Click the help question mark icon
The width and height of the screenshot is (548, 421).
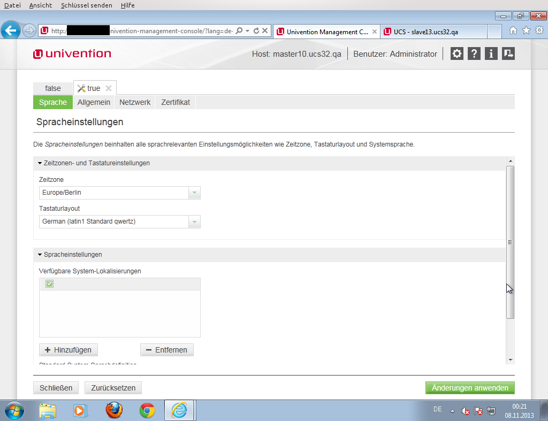click(474, 53)
